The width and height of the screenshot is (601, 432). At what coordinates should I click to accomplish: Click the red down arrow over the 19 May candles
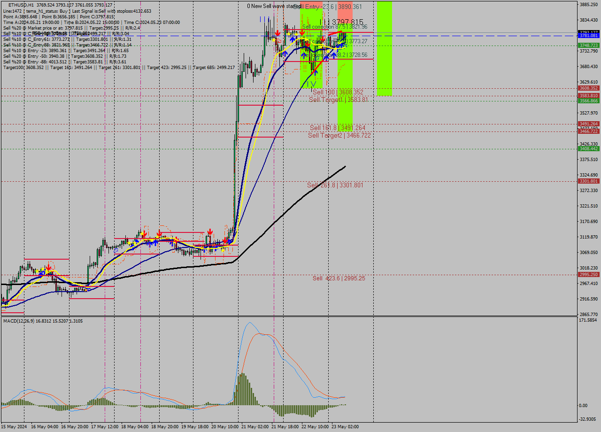(210, 231)
